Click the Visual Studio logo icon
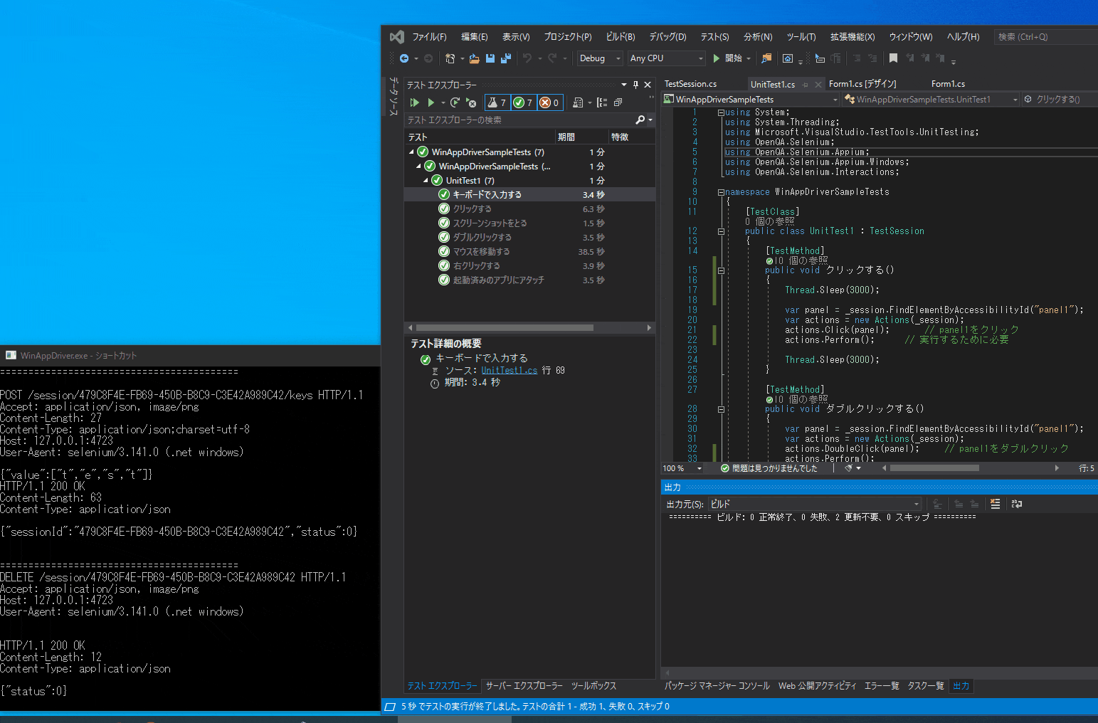The width and height of the screenshot is (1098, 723). tap(397, 37)
